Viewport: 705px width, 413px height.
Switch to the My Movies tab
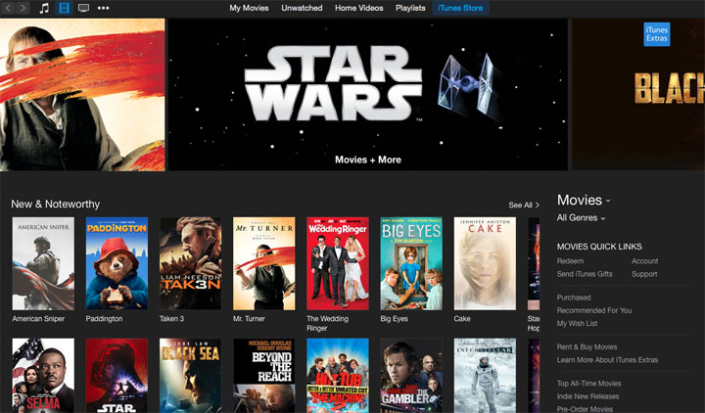click(x=249, y=8)
